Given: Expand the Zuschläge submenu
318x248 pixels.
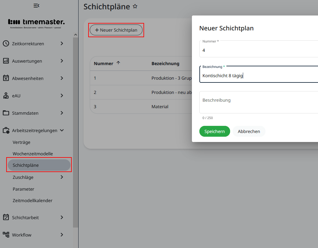Looking at the screenshot, I should tap(61, 177).
